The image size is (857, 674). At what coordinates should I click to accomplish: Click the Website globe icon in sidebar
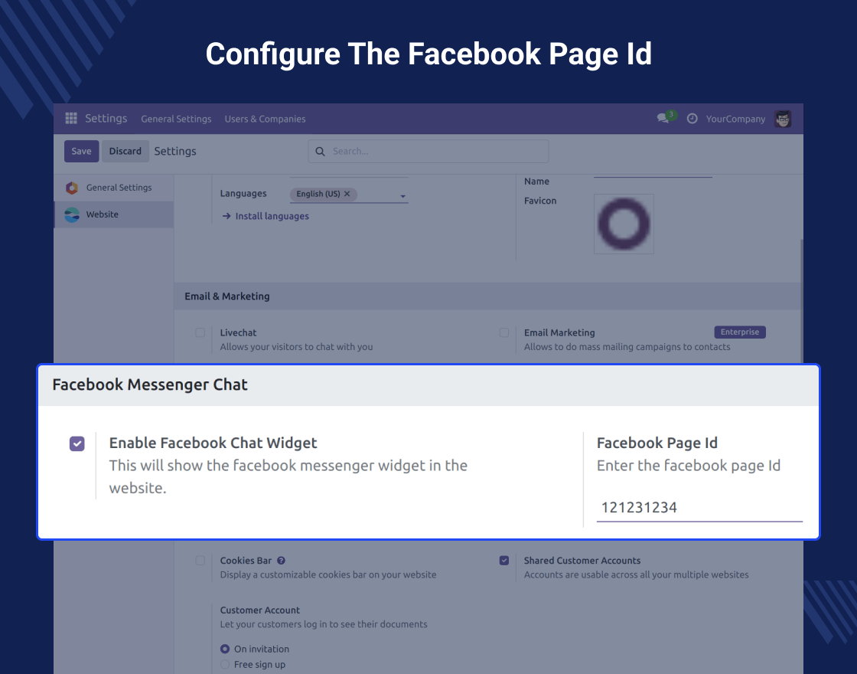pyautogui.click(x=72, y=214)
